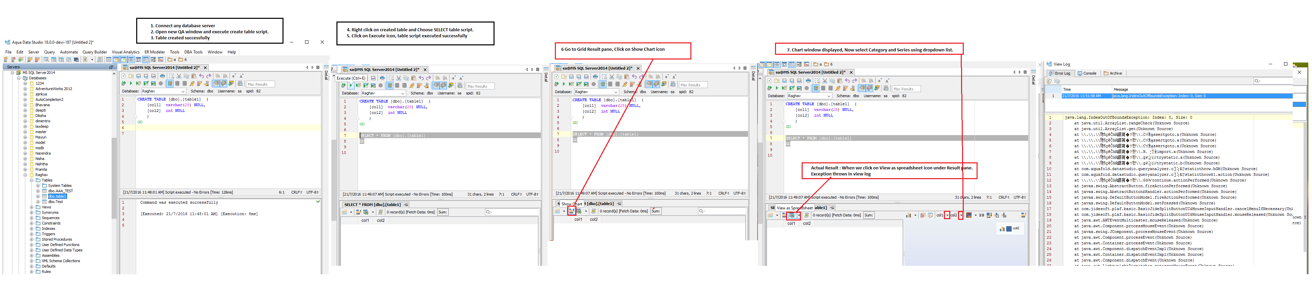Select dbo.AAA_TEST in the Servers tree
Screen dimensions: 1312x285
coord(60,191)
